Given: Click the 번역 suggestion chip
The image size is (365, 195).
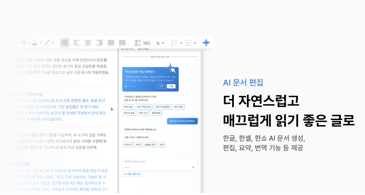Looking at the screenshot, I should coord(138,145).
